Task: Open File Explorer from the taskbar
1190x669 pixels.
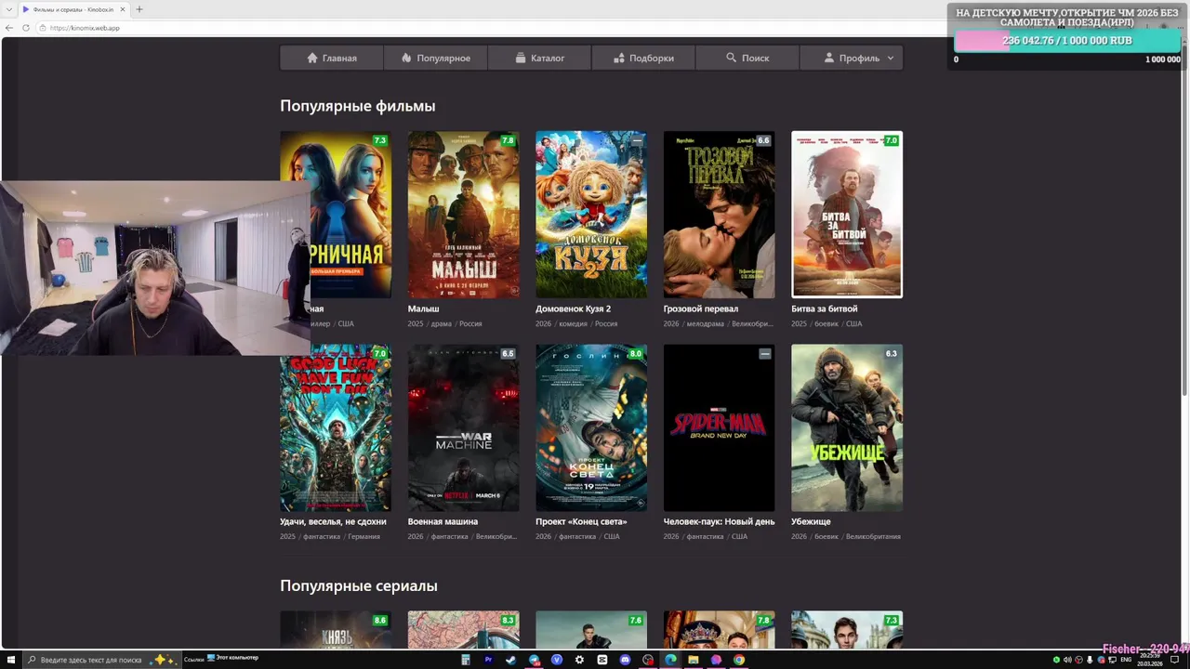Action: pos(694,660)
